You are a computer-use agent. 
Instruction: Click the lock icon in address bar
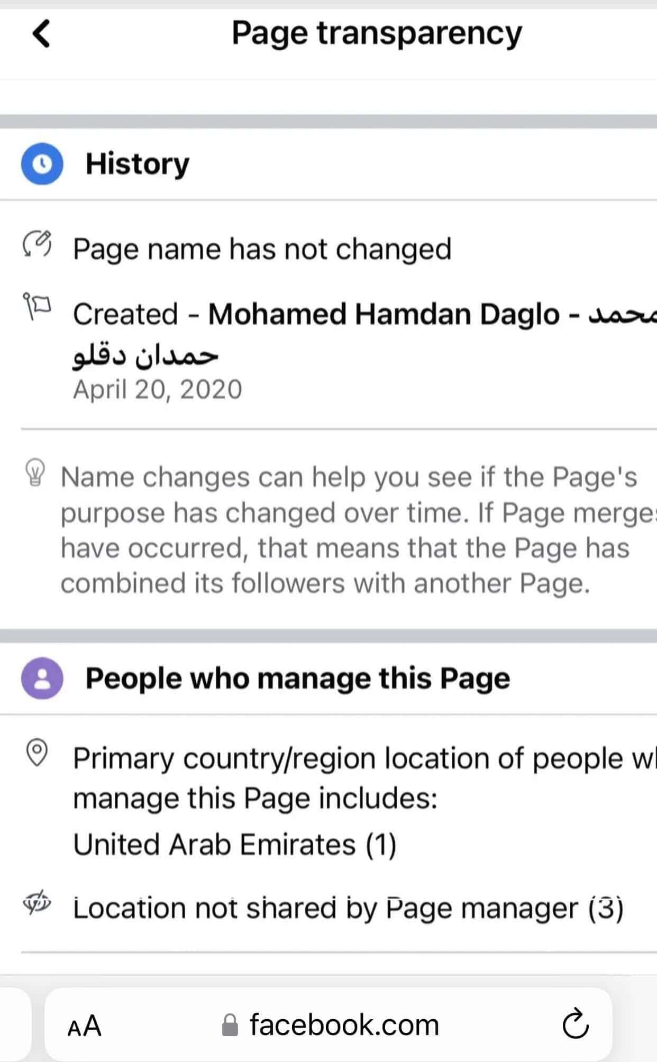[230, 1025]
